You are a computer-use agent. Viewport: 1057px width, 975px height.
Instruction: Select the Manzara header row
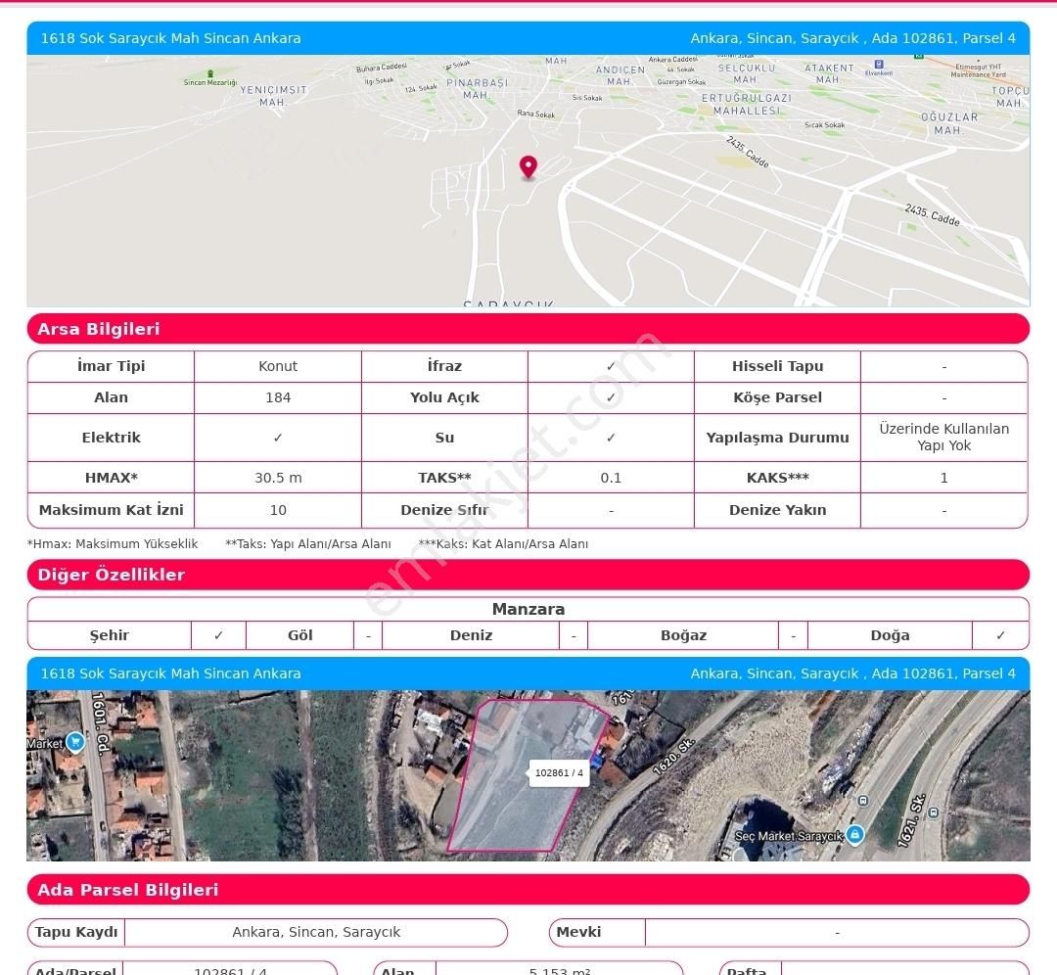[x=528, y=609]
